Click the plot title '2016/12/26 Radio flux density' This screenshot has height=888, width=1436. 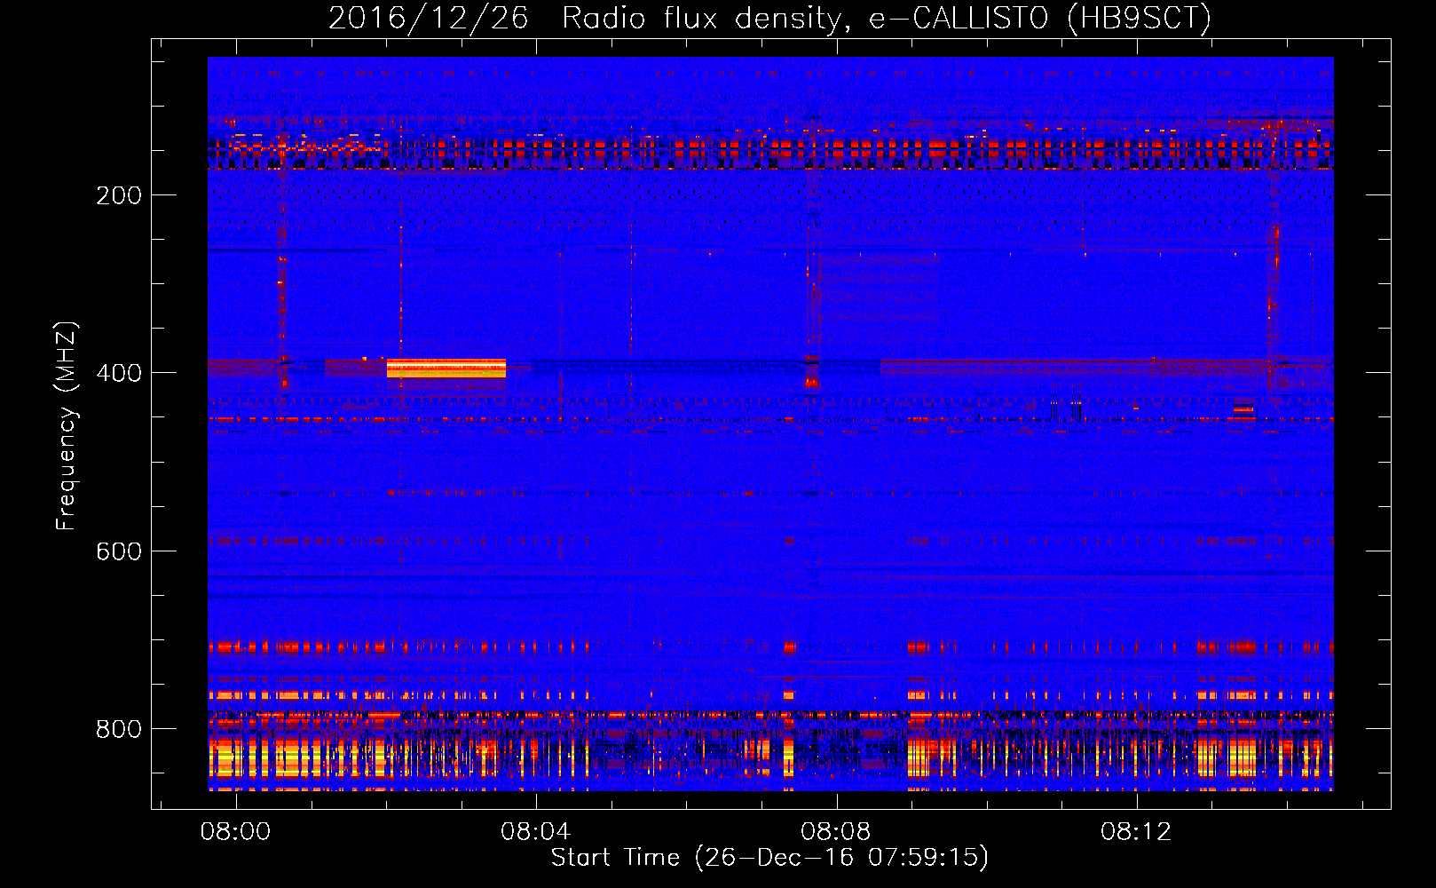pyautogui.click(x=769, y=18)
